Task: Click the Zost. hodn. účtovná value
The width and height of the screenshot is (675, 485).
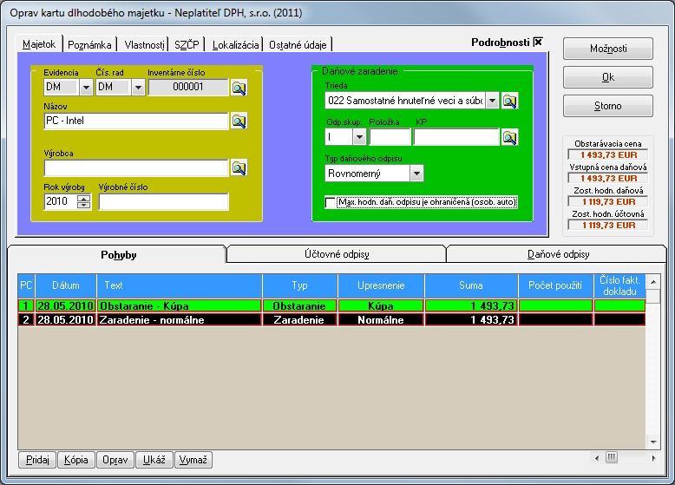Action: pyautogui.click(x=608, y=225)
